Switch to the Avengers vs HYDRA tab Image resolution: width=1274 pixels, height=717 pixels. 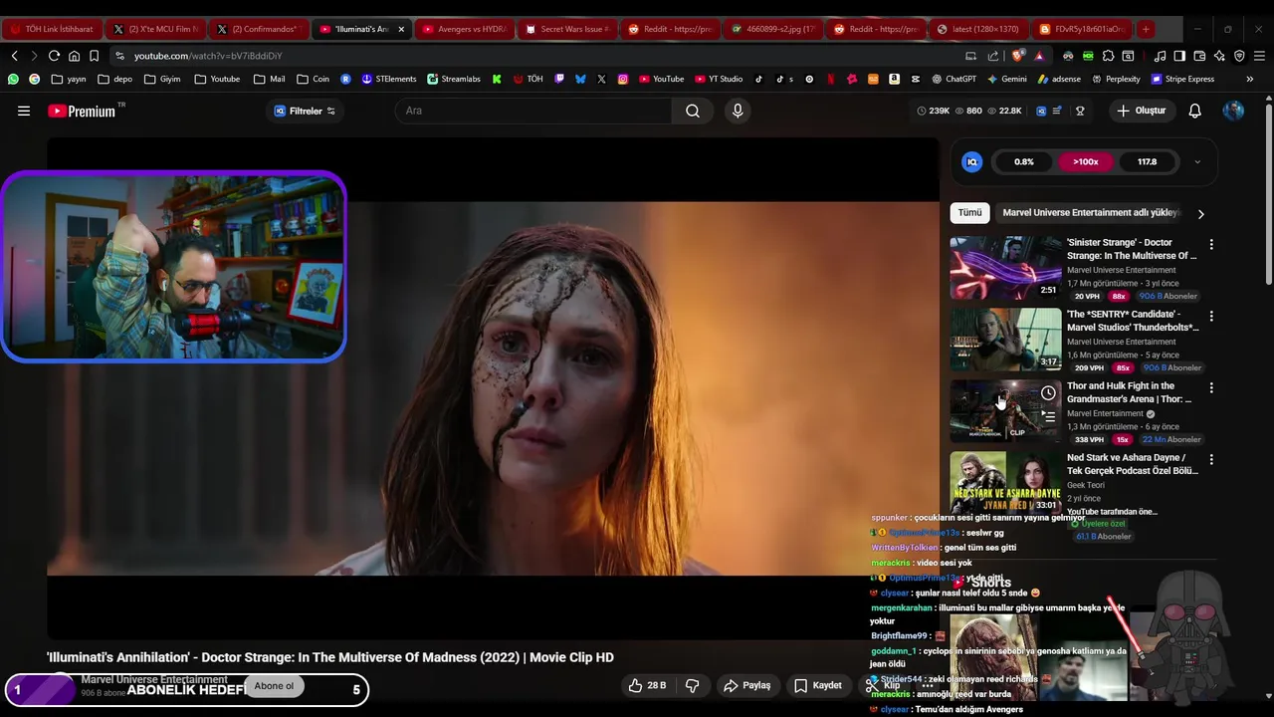coord(465,29)
